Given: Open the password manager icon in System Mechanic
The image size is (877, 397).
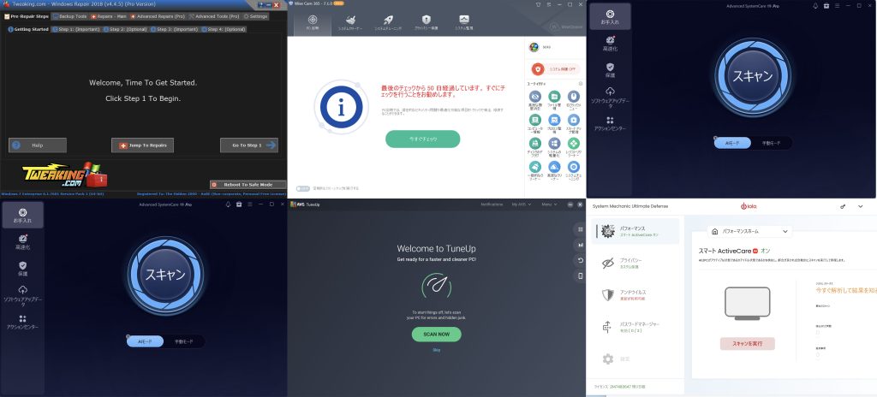Looking at the screenshot, I should click(x=607, y=327).
